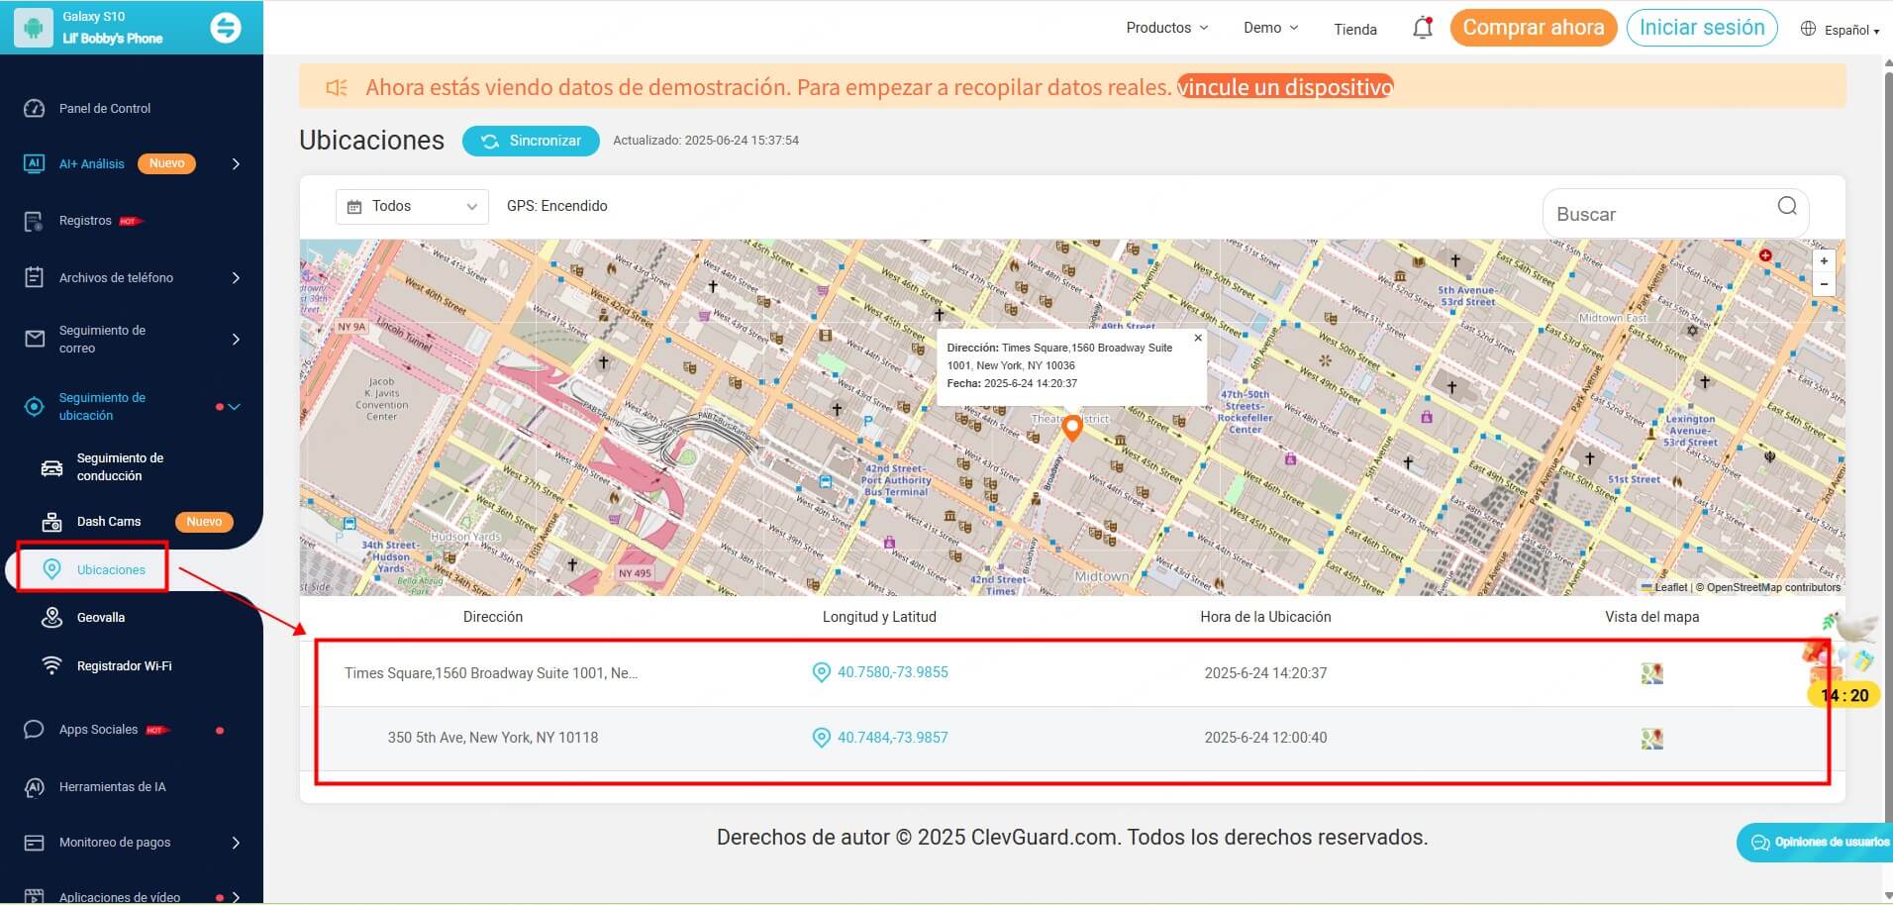The image size is (1893, 905).
Task: Open the Leaflet attribution link
Action: click(x=1664, y=587)
